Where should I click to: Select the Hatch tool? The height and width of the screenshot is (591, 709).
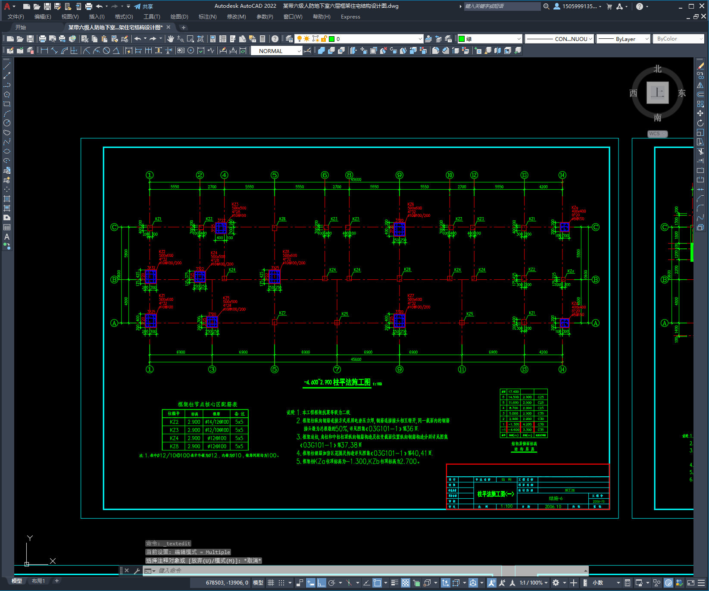7,199
